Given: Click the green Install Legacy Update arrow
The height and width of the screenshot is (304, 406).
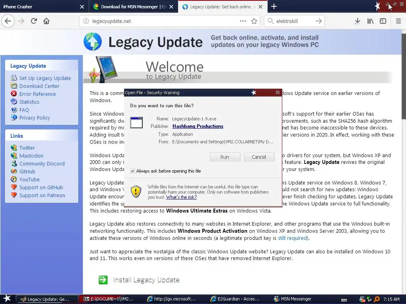Looking at the screenshot, I should 103,280.
